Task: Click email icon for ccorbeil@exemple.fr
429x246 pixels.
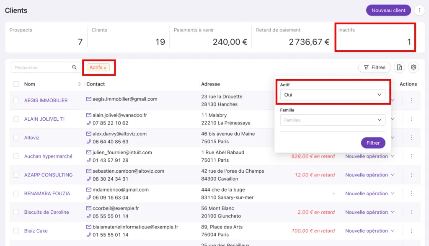Action: coord(89,208)
